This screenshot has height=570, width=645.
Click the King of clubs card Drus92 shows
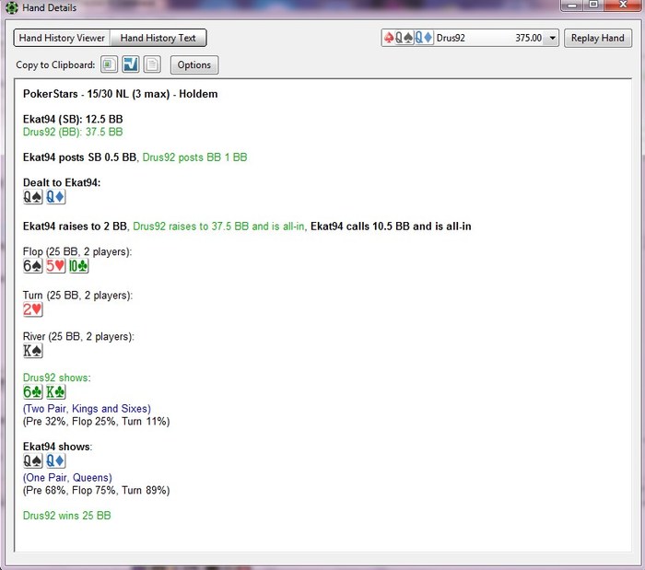pyautogui.click(x=55, y=391)
